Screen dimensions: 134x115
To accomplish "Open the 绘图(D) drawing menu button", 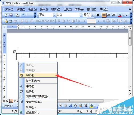I will [9, 106].
